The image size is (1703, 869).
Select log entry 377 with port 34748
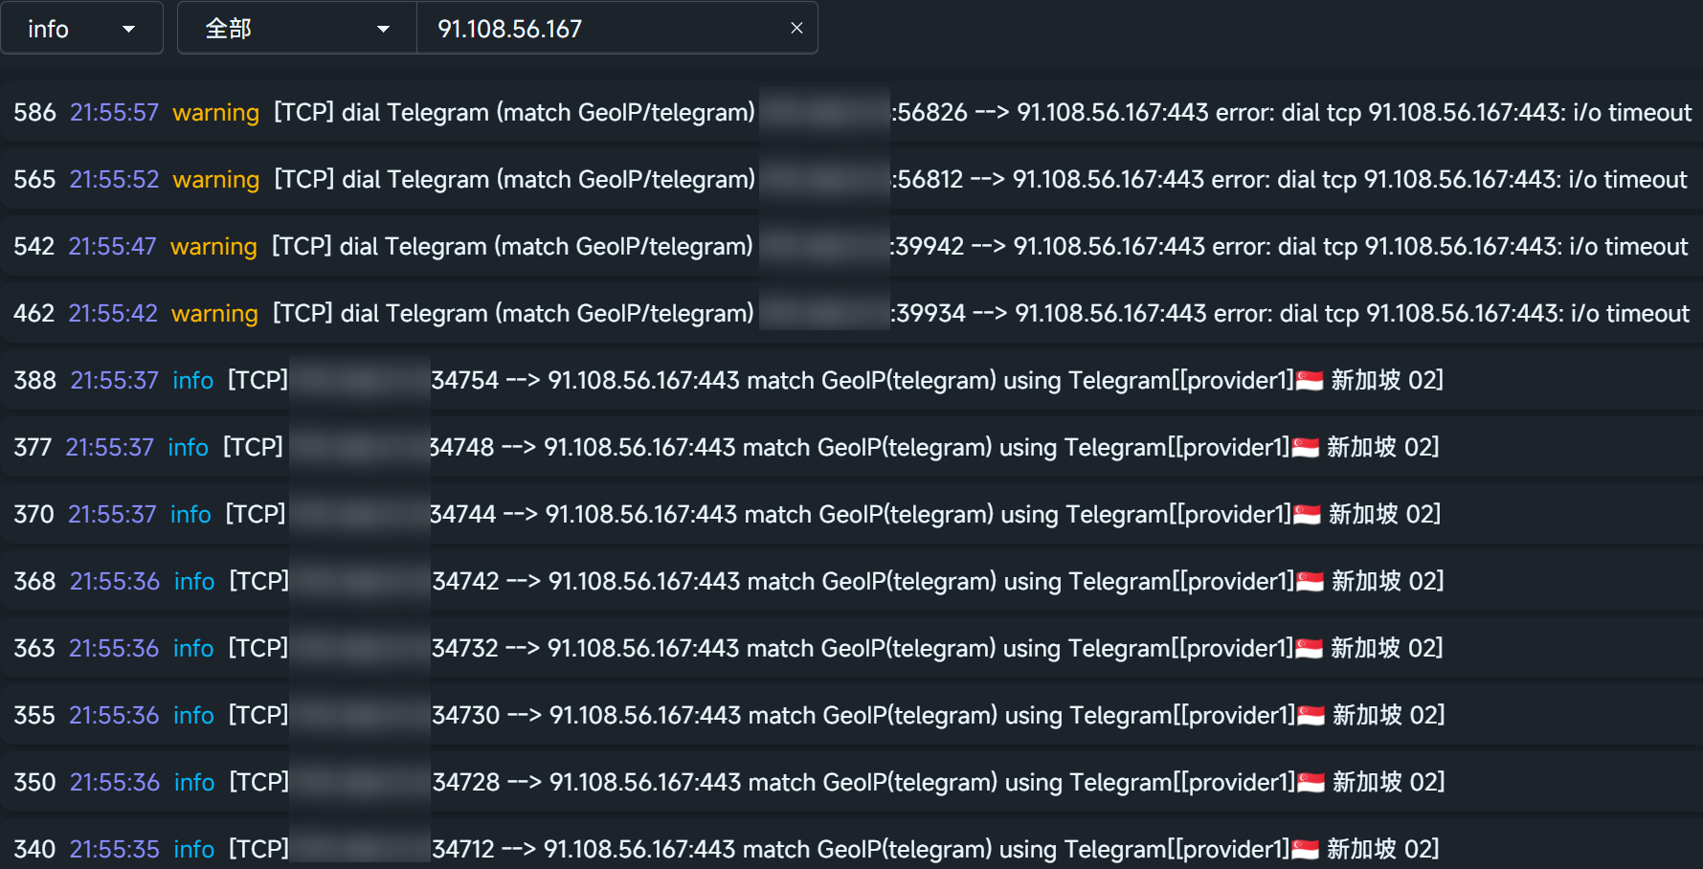[x=851, y=447]
